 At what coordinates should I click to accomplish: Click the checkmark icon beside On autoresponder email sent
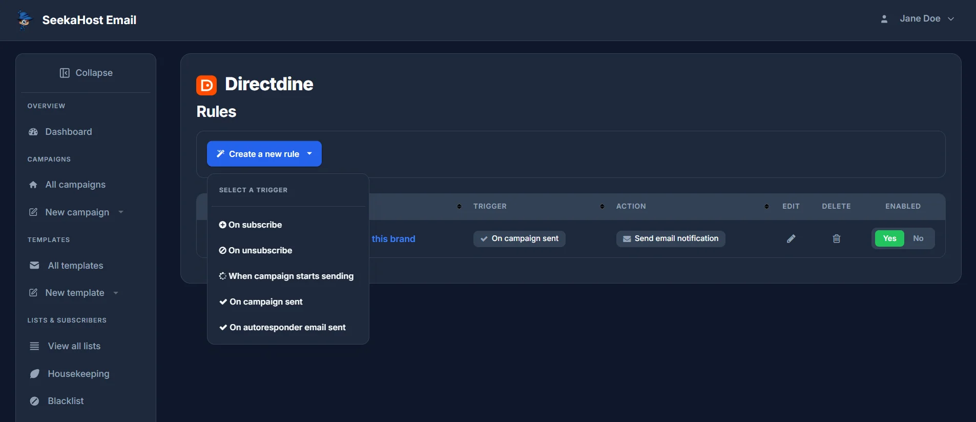click(223, 327)
